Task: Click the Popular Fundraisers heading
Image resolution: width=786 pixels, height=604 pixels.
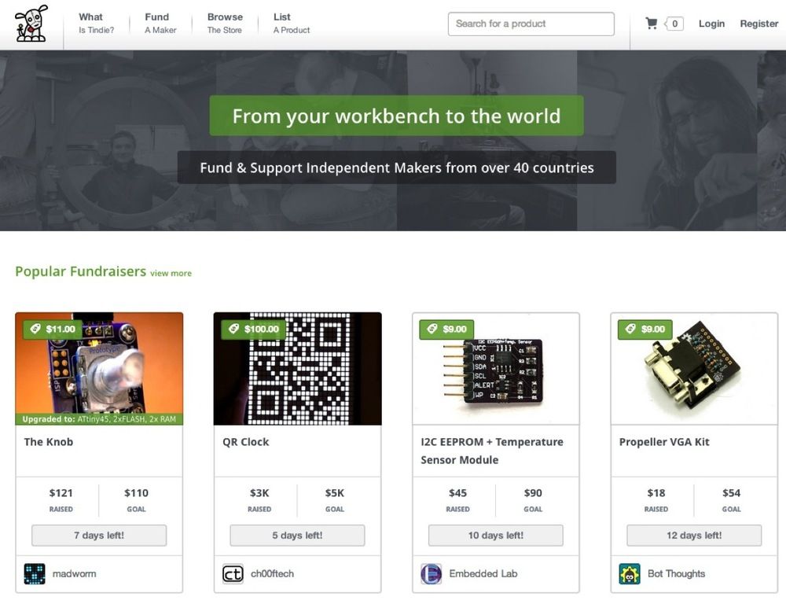Action: click(81, 271)
